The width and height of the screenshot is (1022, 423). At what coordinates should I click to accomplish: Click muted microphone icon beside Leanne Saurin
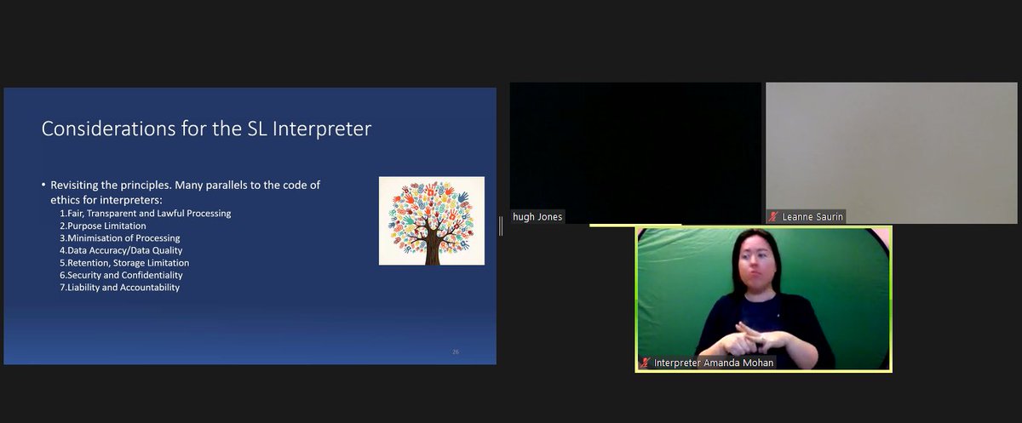tap(773, 217)
